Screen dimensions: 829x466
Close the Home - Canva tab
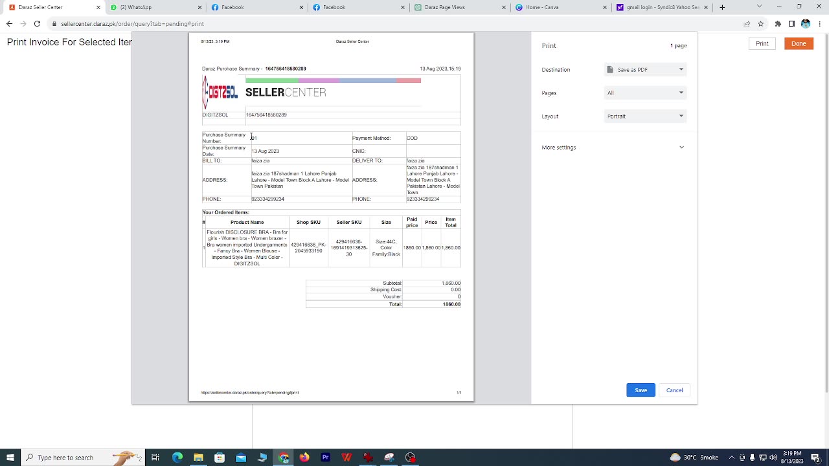coord(605,7)
